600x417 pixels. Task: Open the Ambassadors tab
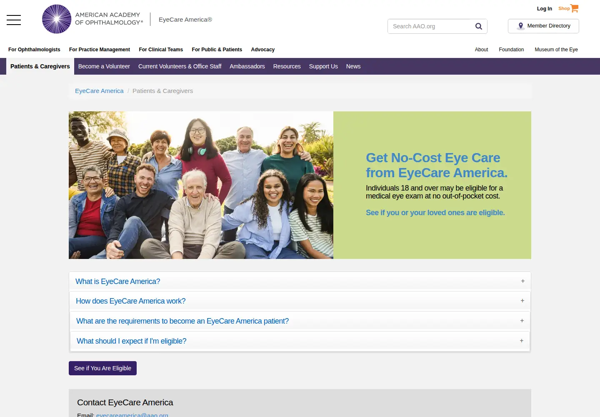[247, 66]
